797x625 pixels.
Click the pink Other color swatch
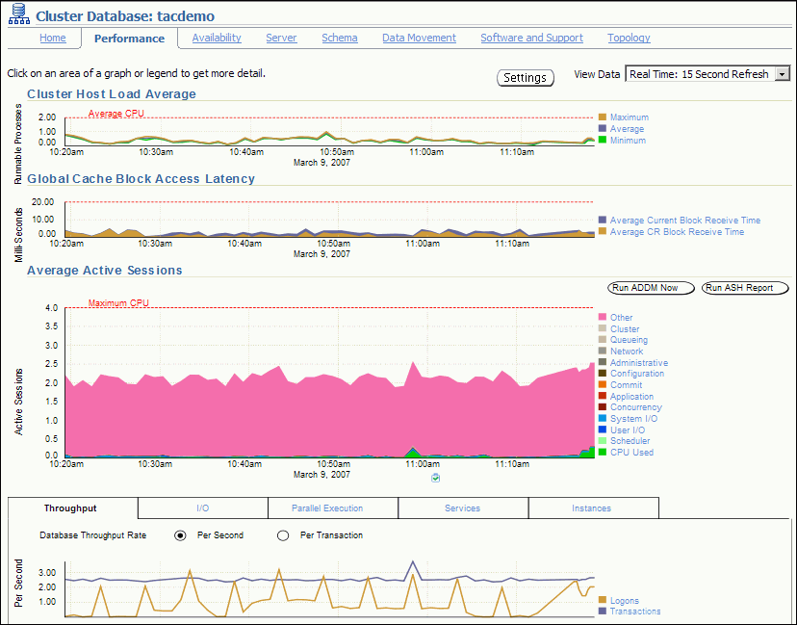point(604,317)
